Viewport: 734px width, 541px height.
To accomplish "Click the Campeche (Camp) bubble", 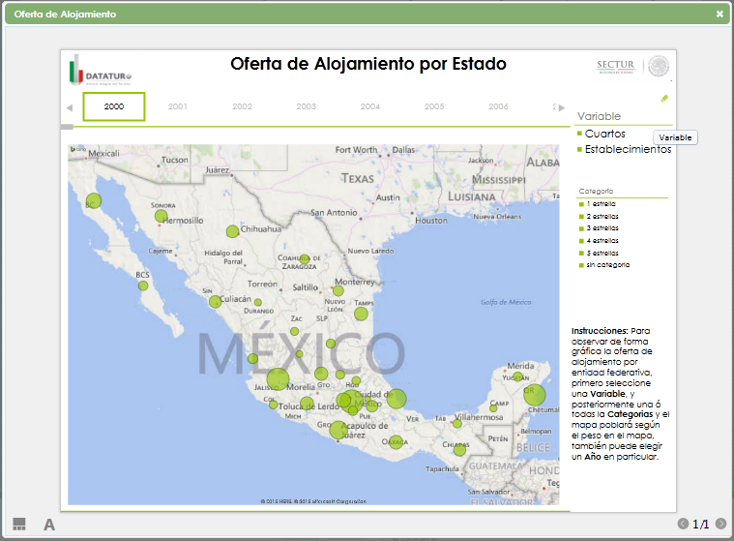I will pos(493,408).
